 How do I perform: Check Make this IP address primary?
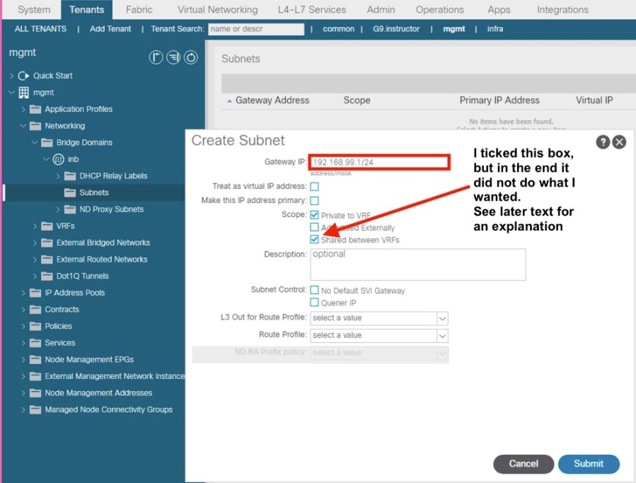click(x=314, y=201)
